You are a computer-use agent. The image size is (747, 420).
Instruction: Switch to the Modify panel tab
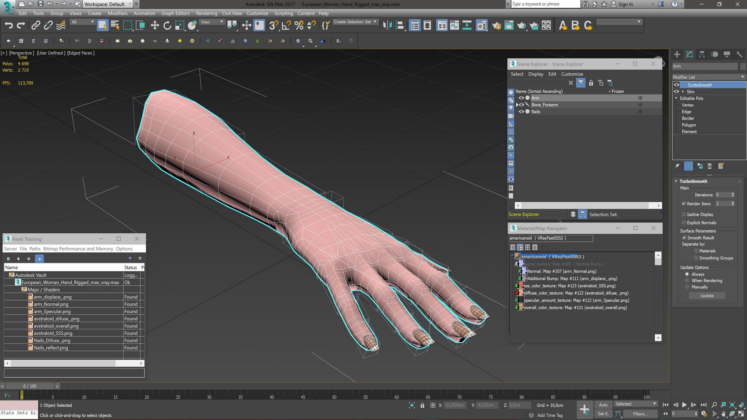point(689,54)
